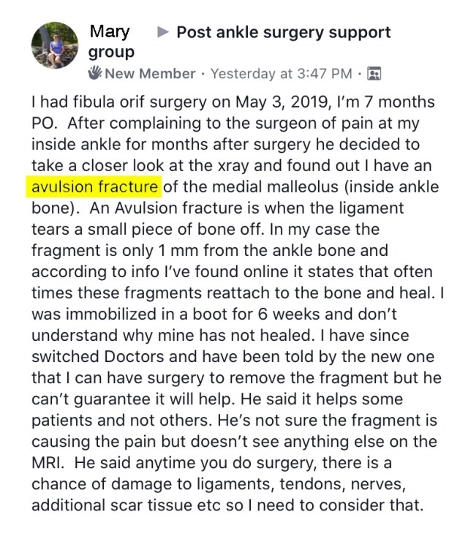Click the word "group" under Mary's name
Viewport: 468px width, 539px height.
coord(111,53)
